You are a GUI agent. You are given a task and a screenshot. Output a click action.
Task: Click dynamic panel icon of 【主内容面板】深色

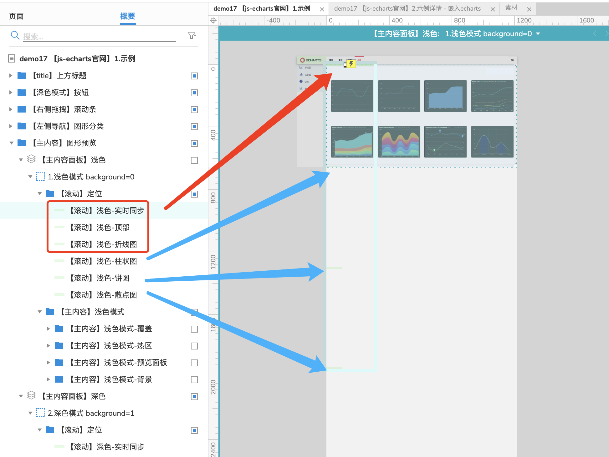pos(31,395)
